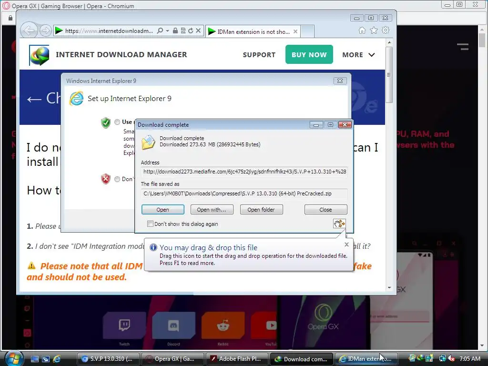Click the Open folder button
This screenshot has width=488, height=366.
(261, 210)
